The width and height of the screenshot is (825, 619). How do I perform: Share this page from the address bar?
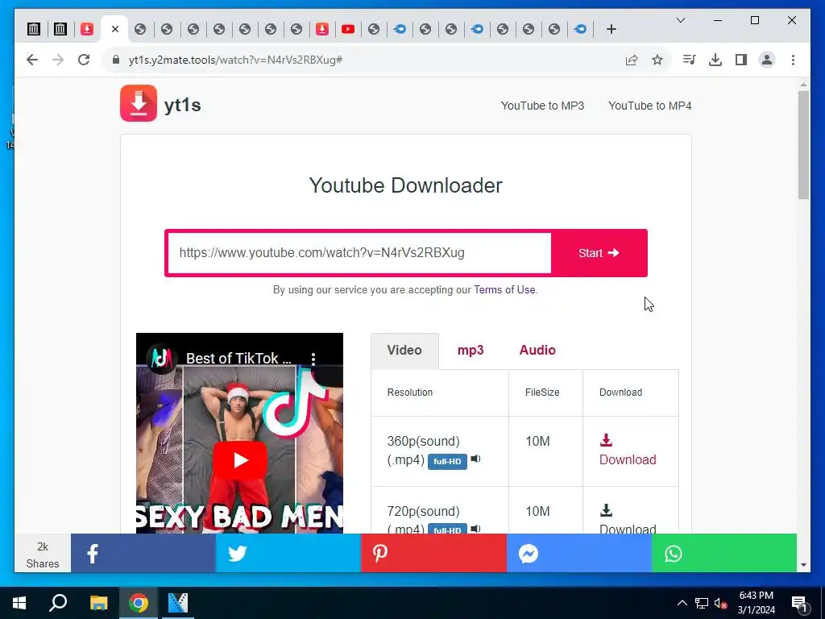tap(632, 60)
